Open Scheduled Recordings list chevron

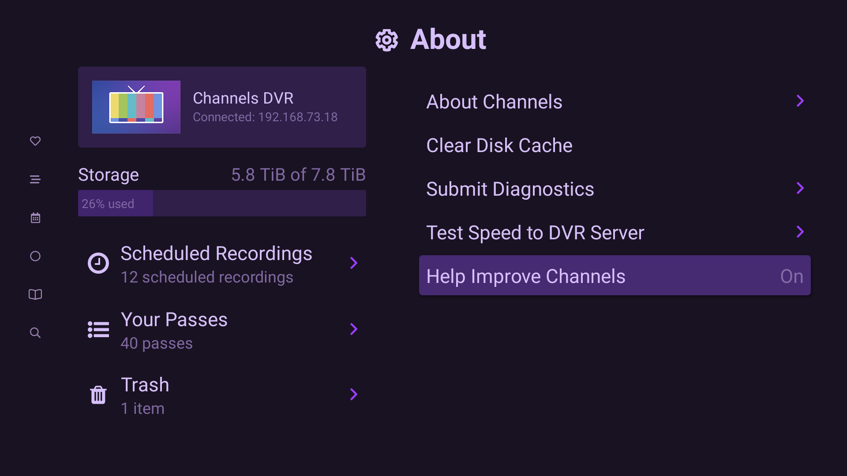pyautogui.click(x=353, y=263)
